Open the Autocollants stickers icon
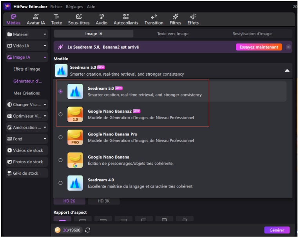Viewport: 299px width, 237px height. coord(126,17)
